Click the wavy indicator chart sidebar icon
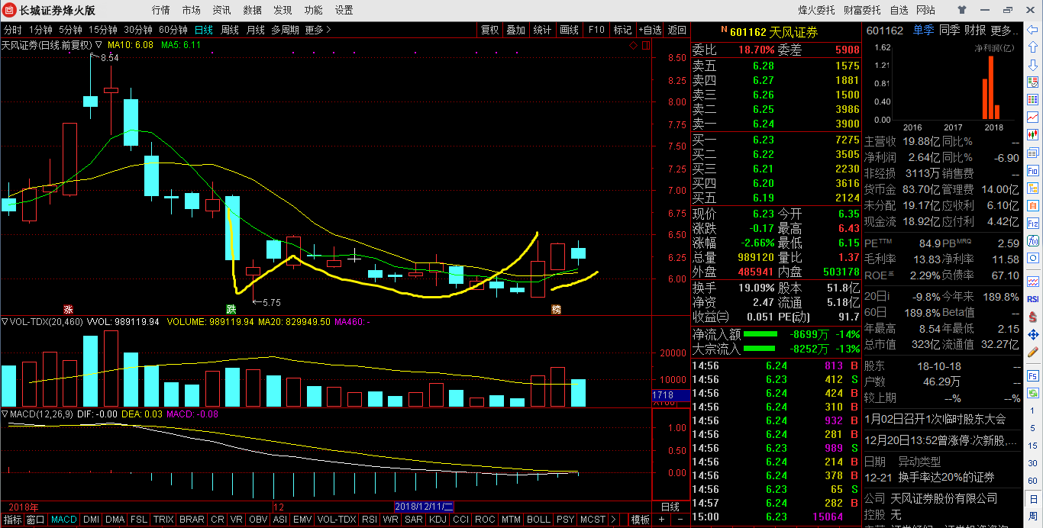Screen dimensions: 1043x528 (x=1033, y=282)
